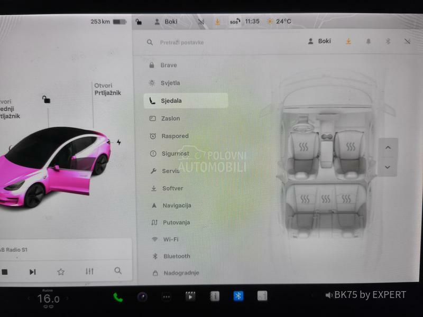Open the dashcam camera app
The height and width of the screenshot is (317, 423).
pos(142,297)
